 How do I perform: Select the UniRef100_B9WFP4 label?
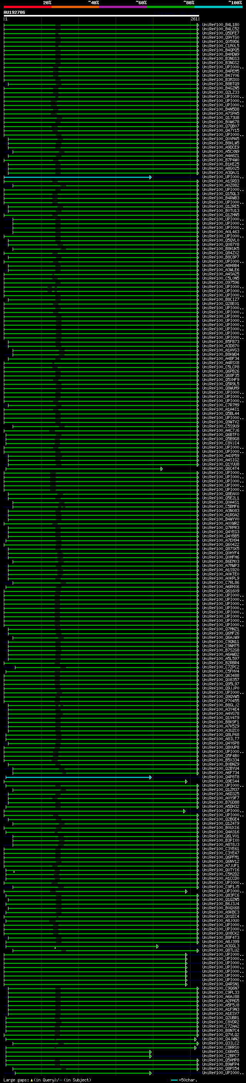pyautogui.click(x=221, y=1065)
